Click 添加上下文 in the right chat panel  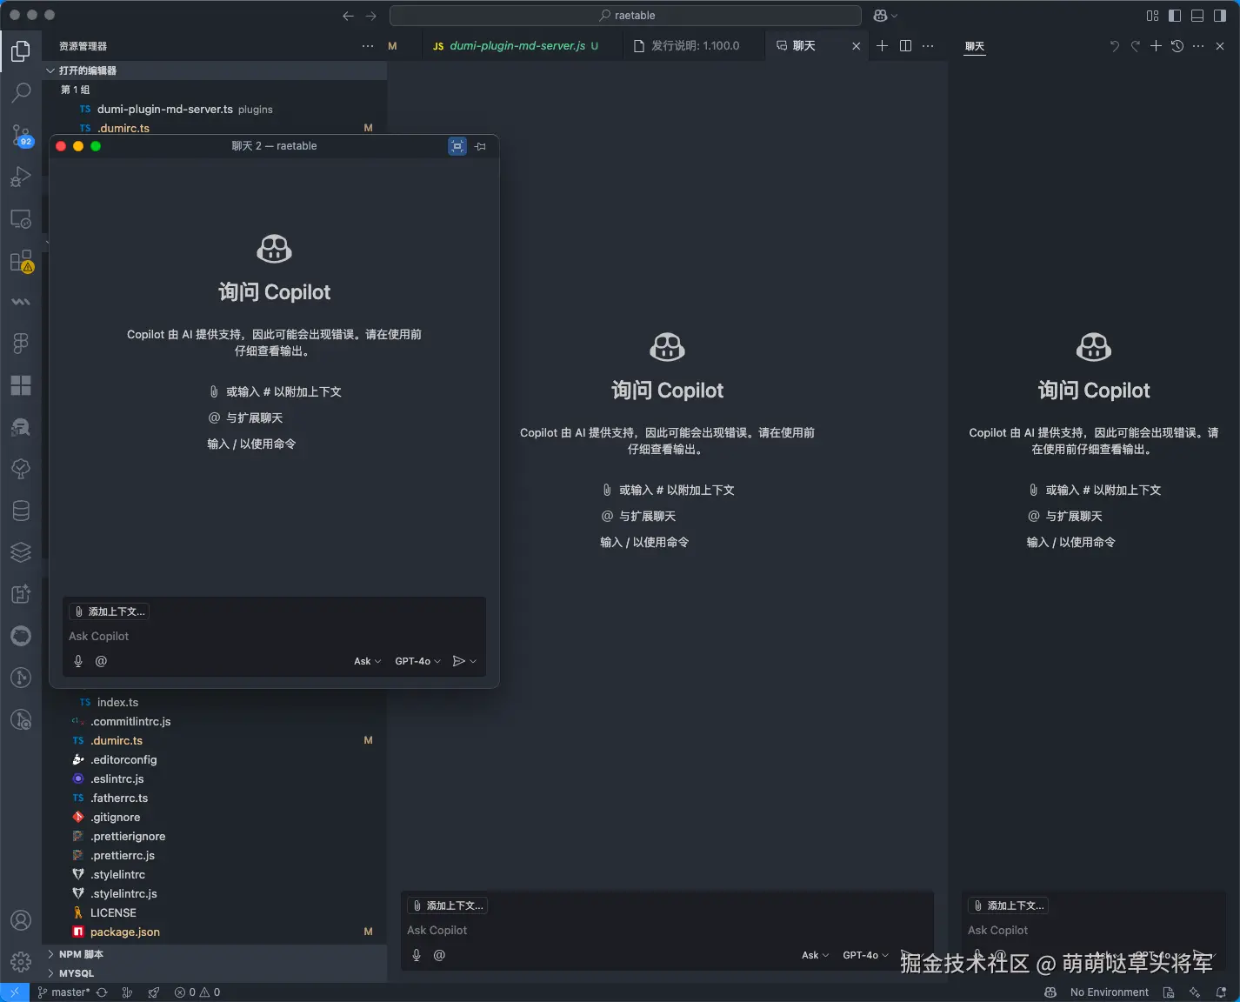[1009, 905]
